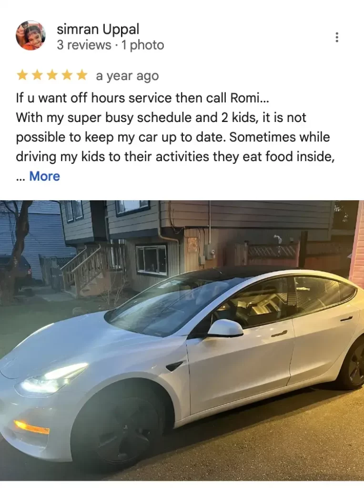Click the first gold rating star
Screen dimensions: 364x488
point(22,75)
